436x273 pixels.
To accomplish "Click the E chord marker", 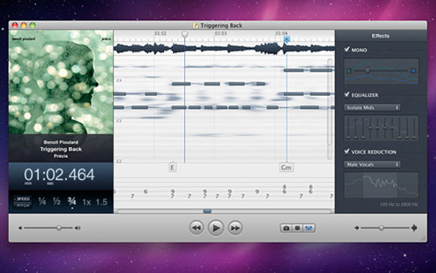I will (x=172, y=167).
